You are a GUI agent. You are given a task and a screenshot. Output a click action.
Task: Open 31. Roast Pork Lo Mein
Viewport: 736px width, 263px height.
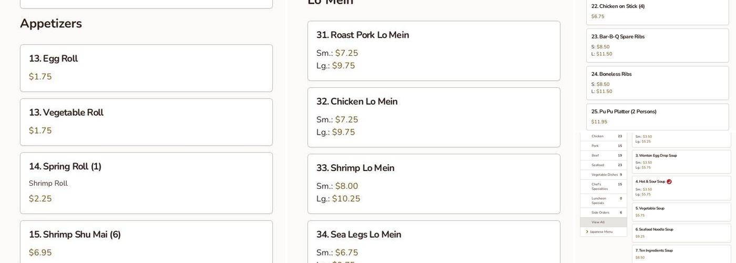[x=434, y=50]
